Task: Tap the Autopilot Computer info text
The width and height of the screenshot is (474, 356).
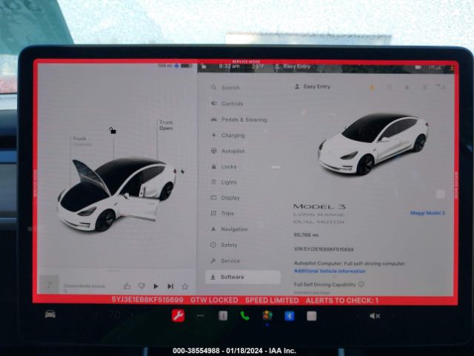Action: click(x=349, y=263)
